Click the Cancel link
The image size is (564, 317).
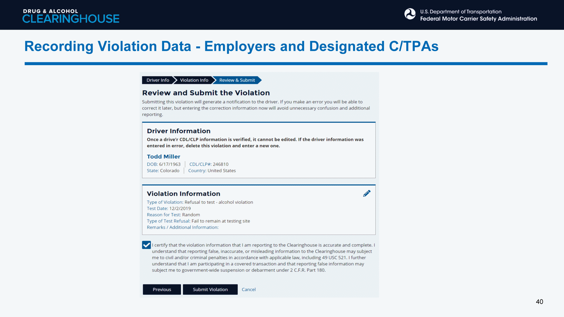[249, 289]
